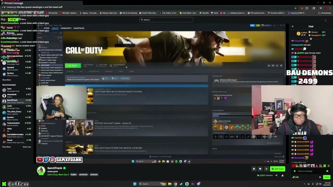333x187 pixels.
Task: Click the Maybe Later button in Steam
Action: [125, 78]
